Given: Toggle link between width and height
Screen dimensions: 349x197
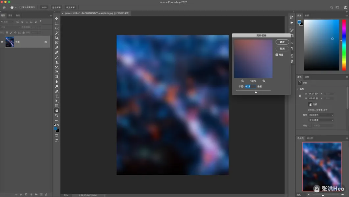Looking at the screenshot, I should 300,96.
